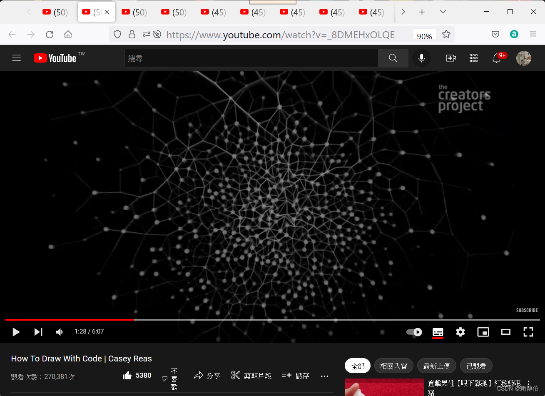The height and width of the screenshot is (396, 545).
Task: Select the 已觀看 filter chip
Action: (x=476, y=366)
